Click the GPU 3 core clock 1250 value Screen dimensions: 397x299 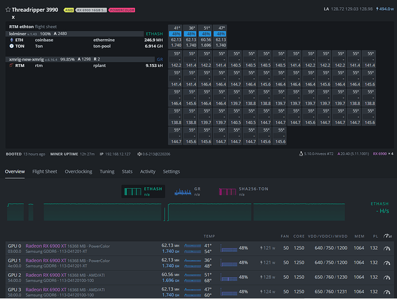(x=299, y=292)
